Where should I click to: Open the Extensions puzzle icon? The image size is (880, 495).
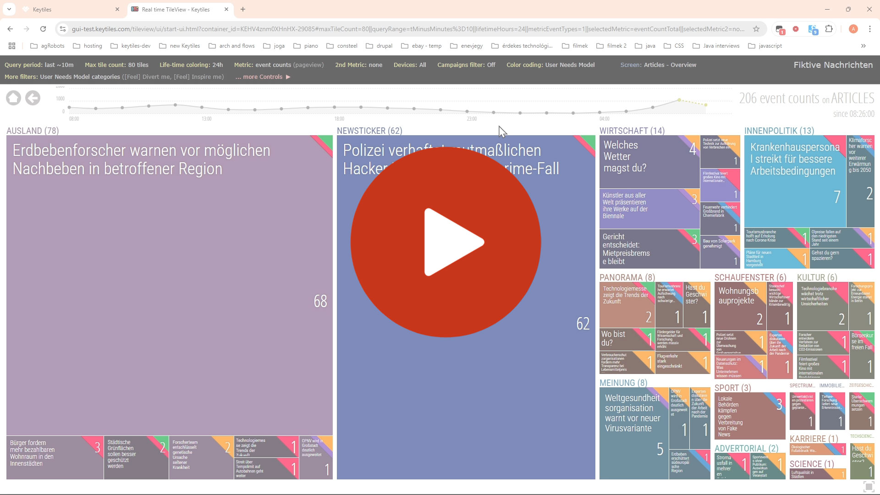pyautogui.click(x=829, y=29)
